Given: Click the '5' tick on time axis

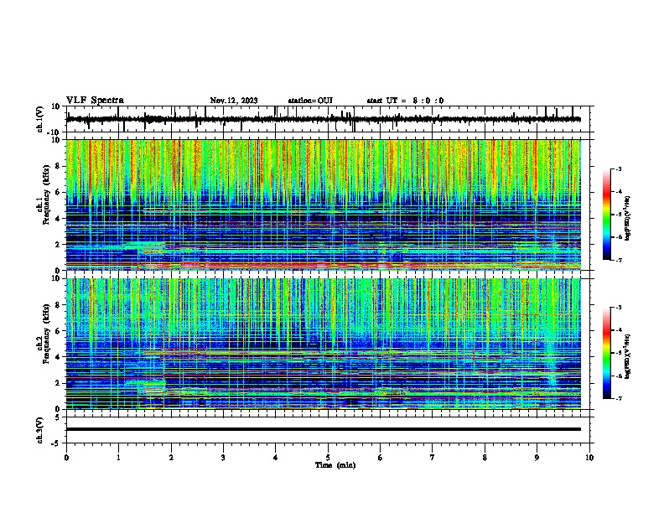Looking at the screenshot, I should [x=328, y=458].
